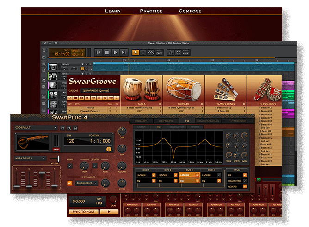Click the Mic Pan slider handle
The width and height of the screenshot is (309, 227).
[58, 159]
